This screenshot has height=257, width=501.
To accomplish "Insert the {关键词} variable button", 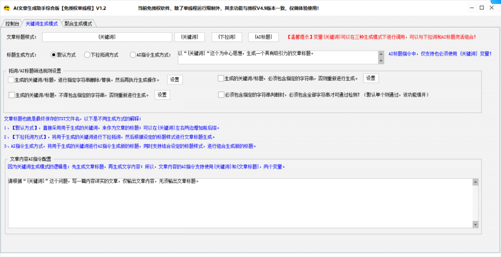I will point(189,37).
